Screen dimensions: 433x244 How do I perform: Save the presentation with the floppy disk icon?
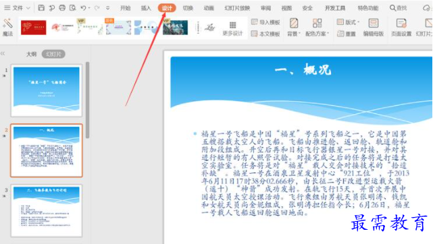pyautogui.click(x=41, y=7)
